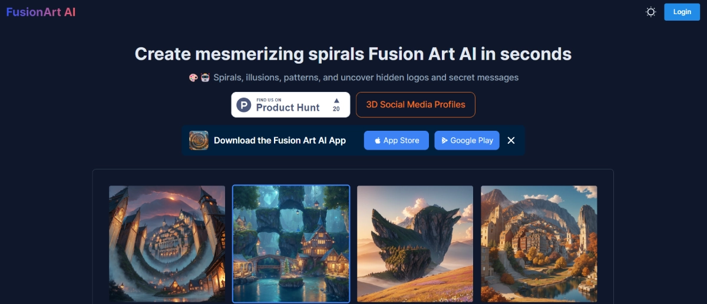Select the highlighted forest lake houses thumbnail
The image size is (707, 304).
pyautogui.click(x=291, y=244)
